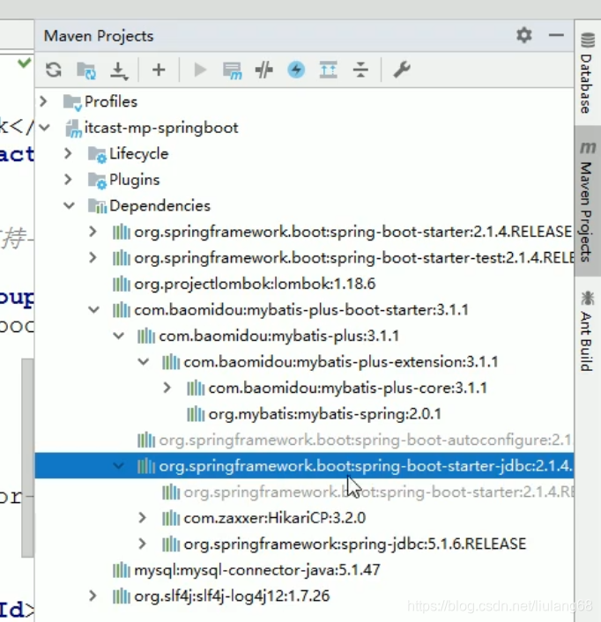This screenshot has height=622, width=601.
Task: Select itcast-mp-springboot project label
Action: coord(161,128)
